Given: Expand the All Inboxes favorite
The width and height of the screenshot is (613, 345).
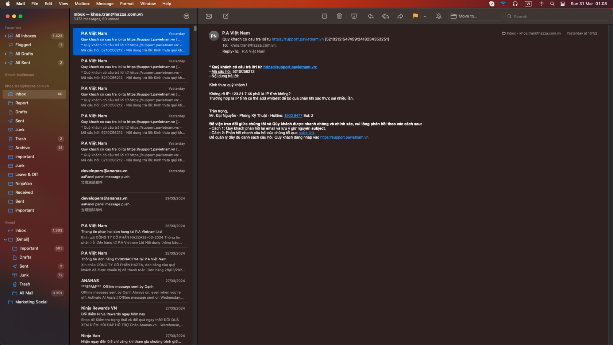Looking at the screenshot, I should 5,36.
